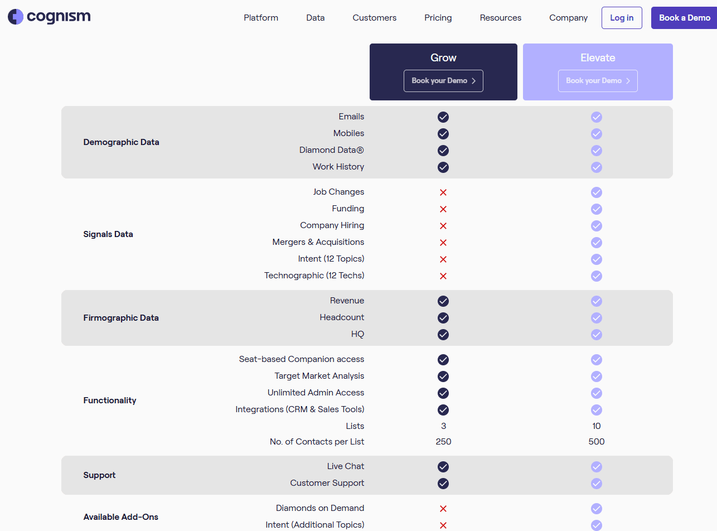The width and height of the screenshot is (717, 531).
Task: Click the Grow checkmark for Revenue
Action: pyautogui.click(x=443, y=301)
